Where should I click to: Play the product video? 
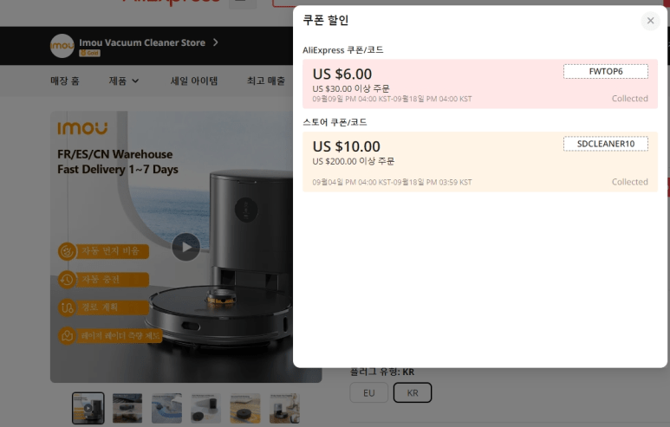click(185, 247)
